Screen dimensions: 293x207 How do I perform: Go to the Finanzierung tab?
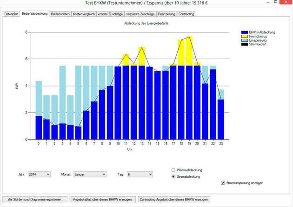[x=166, y=14]
